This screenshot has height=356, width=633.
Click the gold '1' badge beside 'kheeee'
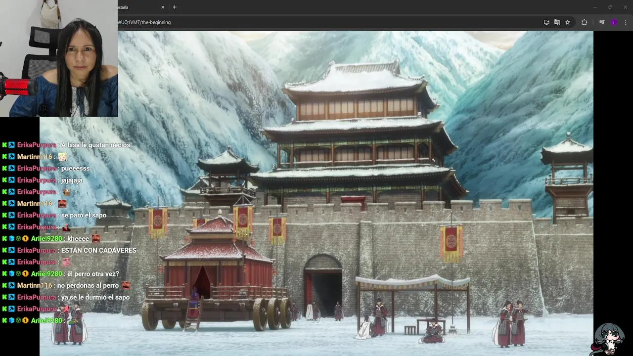point(25,239)
